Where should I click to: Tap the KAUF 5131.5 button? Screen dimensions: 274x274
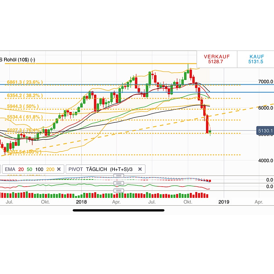pyautogui.click(x=256, y=59)
